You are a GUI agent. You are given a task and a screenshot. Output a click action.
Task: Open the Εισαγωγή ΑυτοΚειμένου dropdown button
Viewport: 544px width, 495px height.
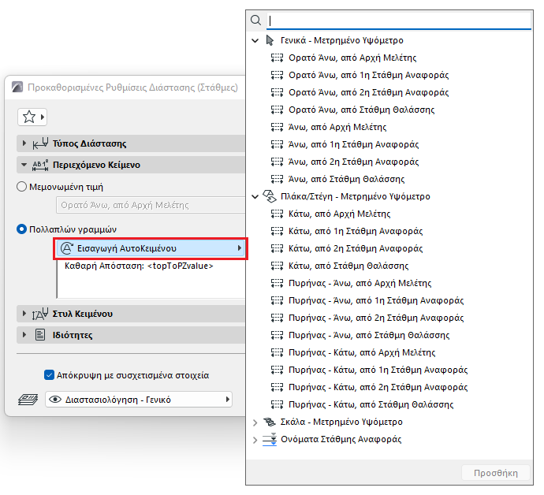point(151,248)
